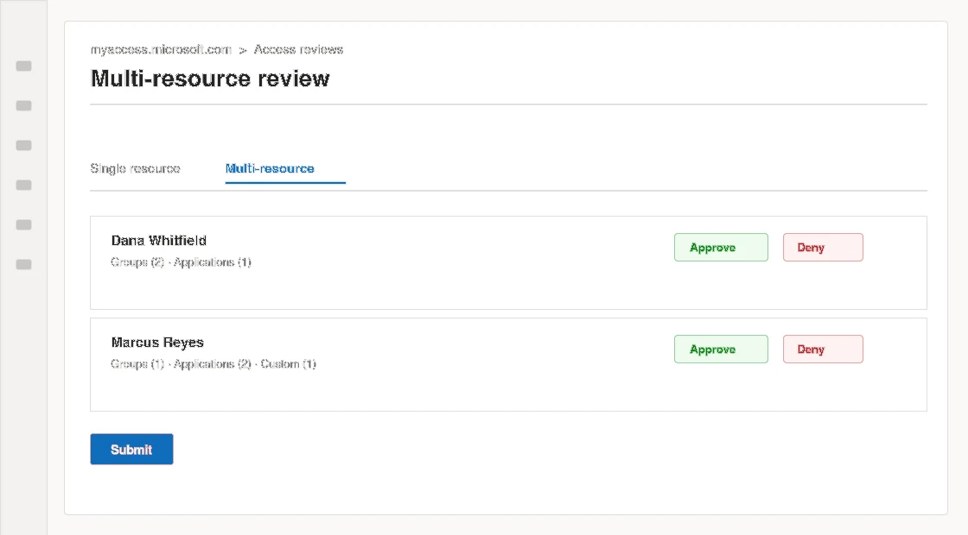The width and height of the screenshot is (968, 535).
Task: Approve Marcus Reyes's access
Action: [721, 349]
